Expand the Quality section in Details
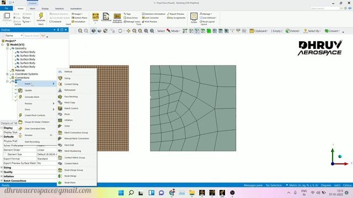This screenshot has width=353, height=198. (2, 172)
